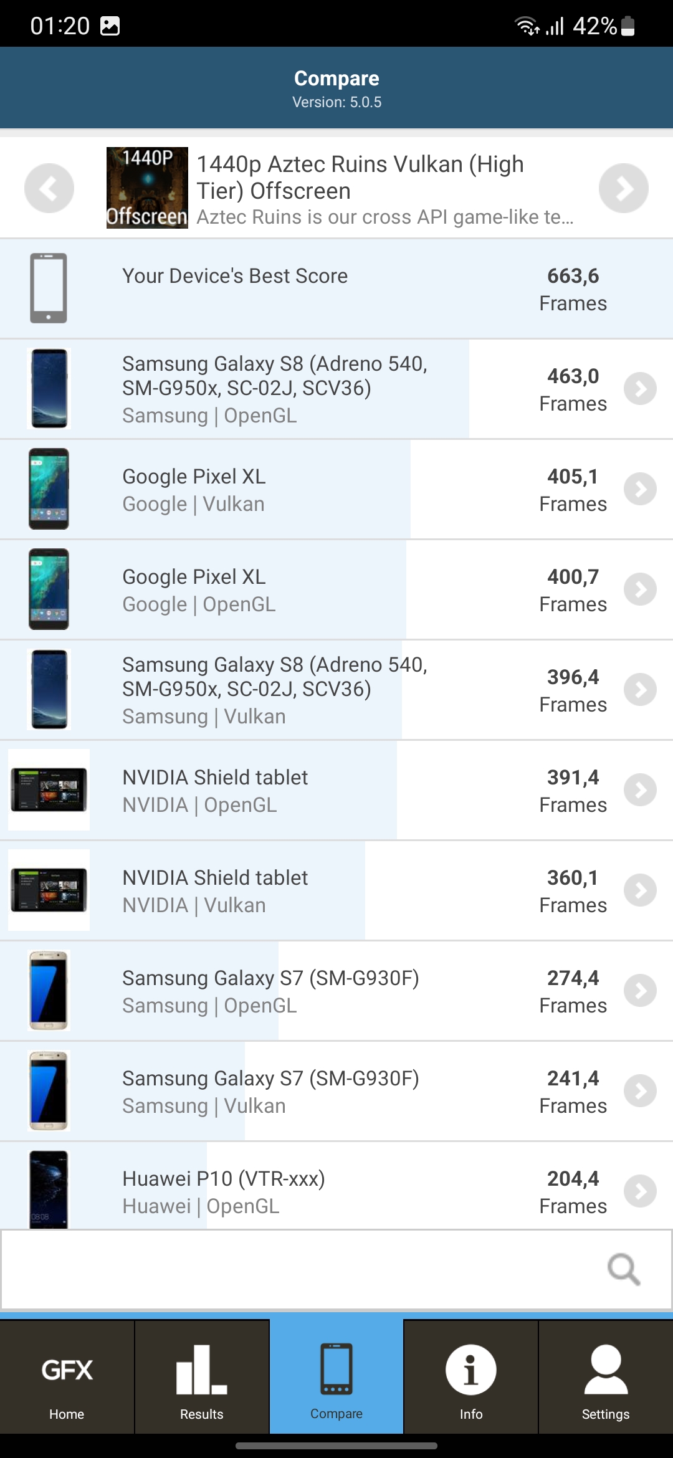Expand Google Pixel XL Vulkan result chevron
Screen dimensions: 673x1458
point(640,489)
